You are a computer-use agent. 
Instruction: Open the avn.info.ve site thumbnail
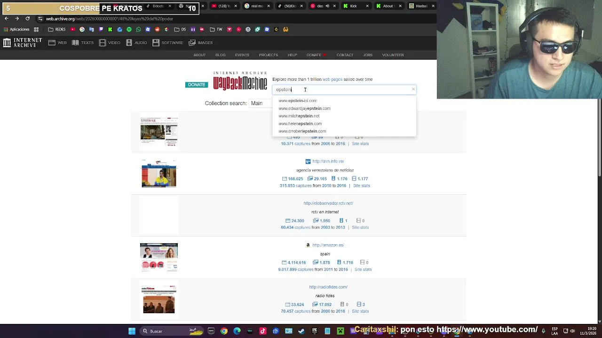[159, 173]
